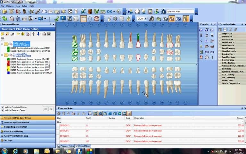Expand the Endodontics procedure category
Screen dimensions: 246x154
(220, 42)
